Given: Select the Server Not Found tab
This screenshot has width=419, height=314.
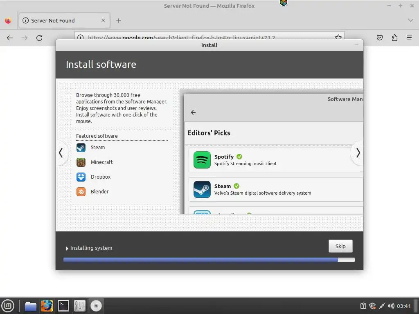Looking at the screenshot, I should click(x=64, y=20).
